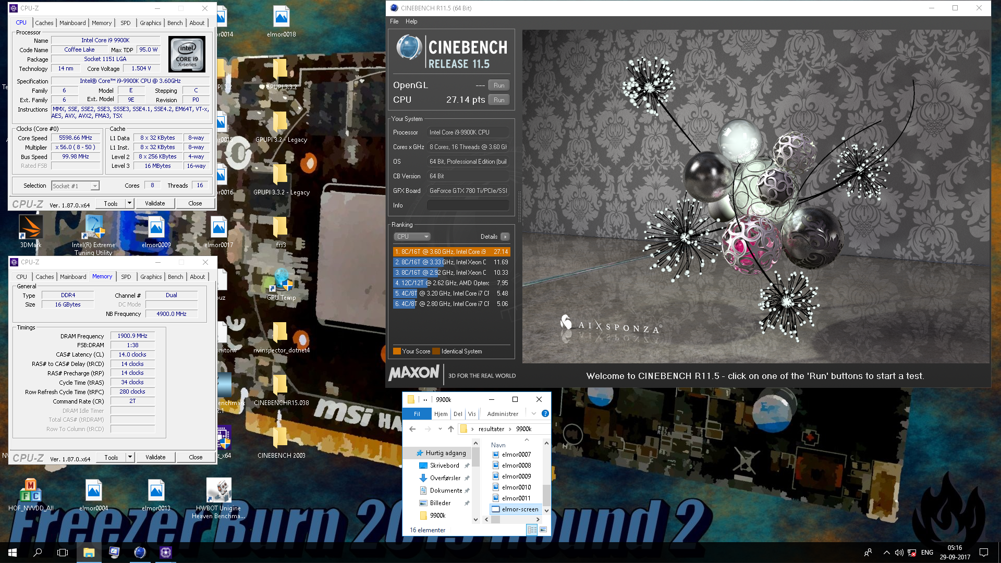
Task: Click Close in the memory CPU-Z window
Action: (x=196, y=457)
